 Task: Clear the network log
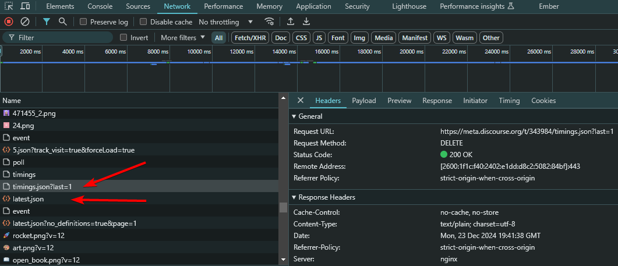[x=25, y=22]
